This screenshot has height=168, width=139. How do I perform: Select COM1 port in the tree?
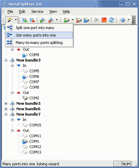point(34,141)
